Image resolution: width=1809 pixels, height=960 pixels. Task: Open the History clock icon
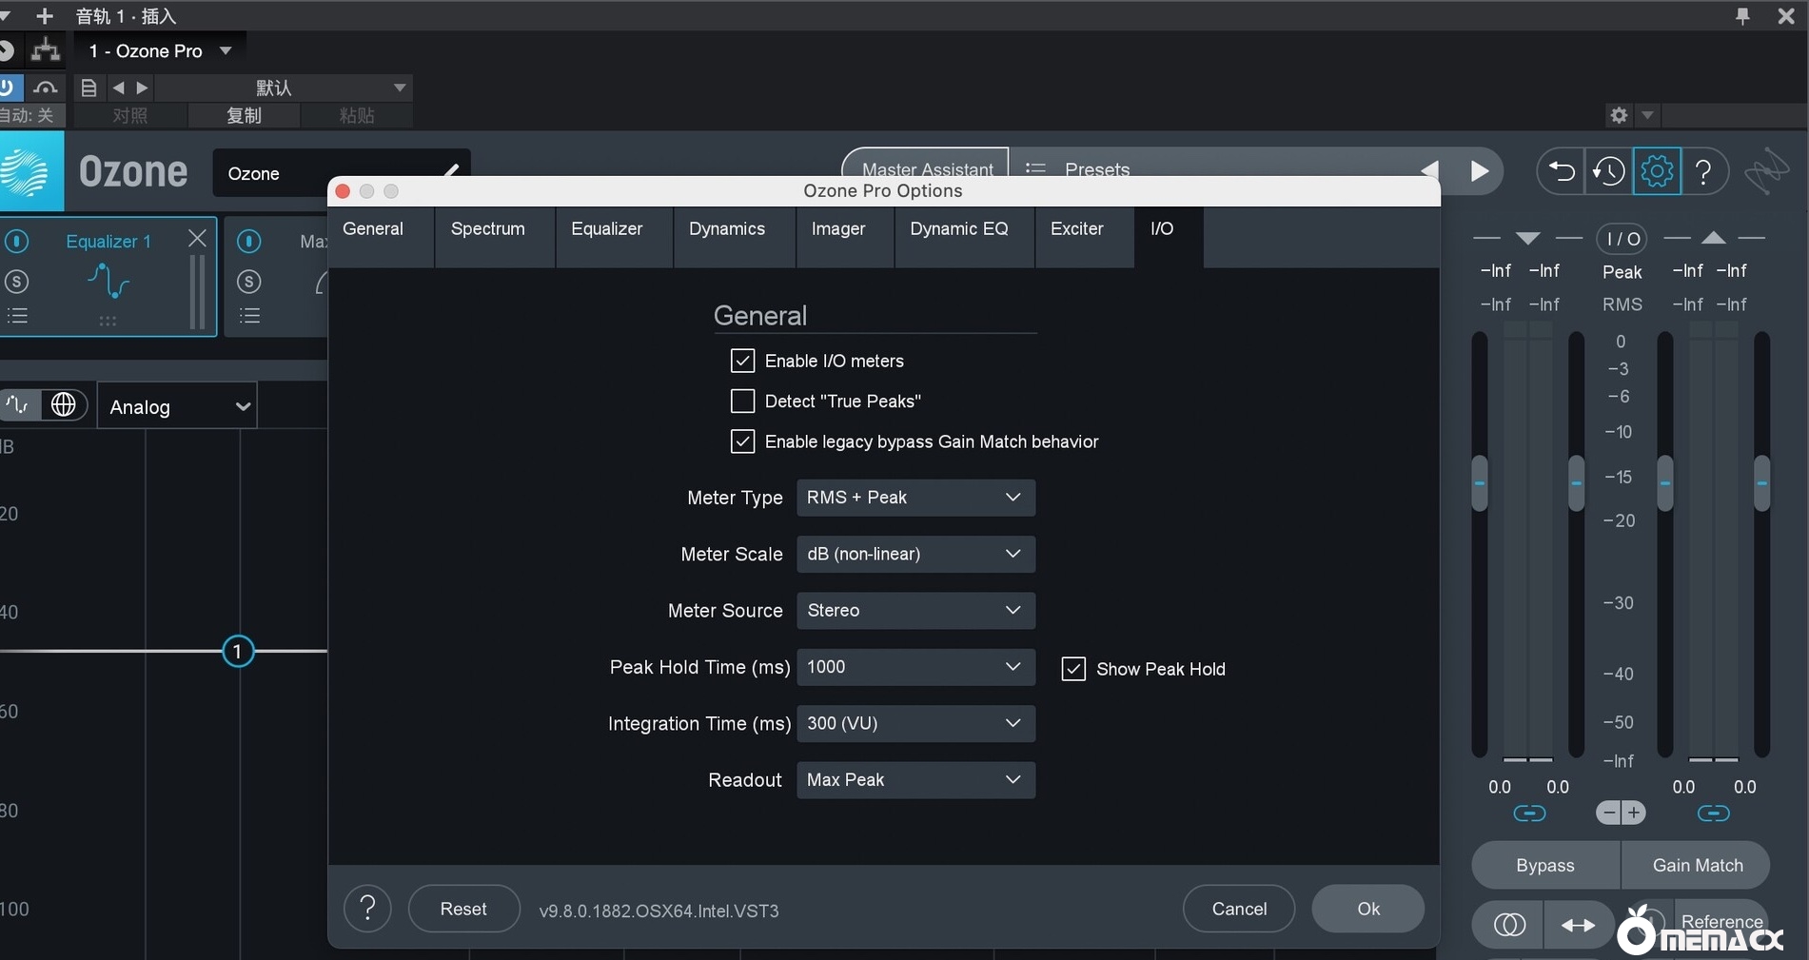(x=1609, y=171)
